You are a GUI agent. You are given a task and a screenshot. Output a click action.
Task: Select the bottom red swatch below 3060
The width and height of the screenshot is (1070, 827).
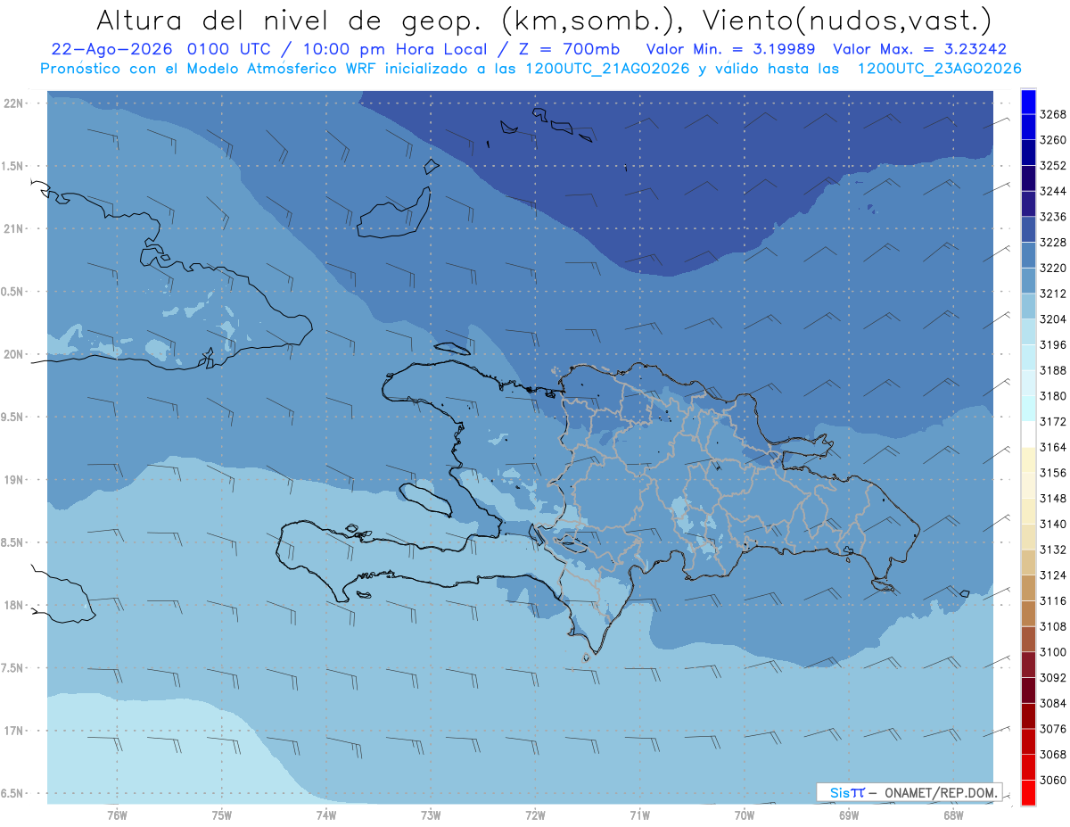point(1028,792)
